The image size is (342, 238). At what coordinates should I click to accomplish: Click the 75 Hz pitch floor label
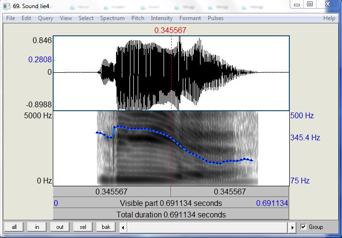tap(300, 181)
